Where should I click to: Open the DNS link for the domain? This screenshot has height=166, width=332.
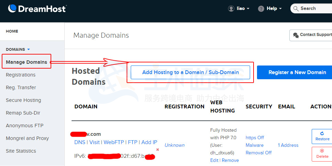pyautogui.click(x=79, y=142)
